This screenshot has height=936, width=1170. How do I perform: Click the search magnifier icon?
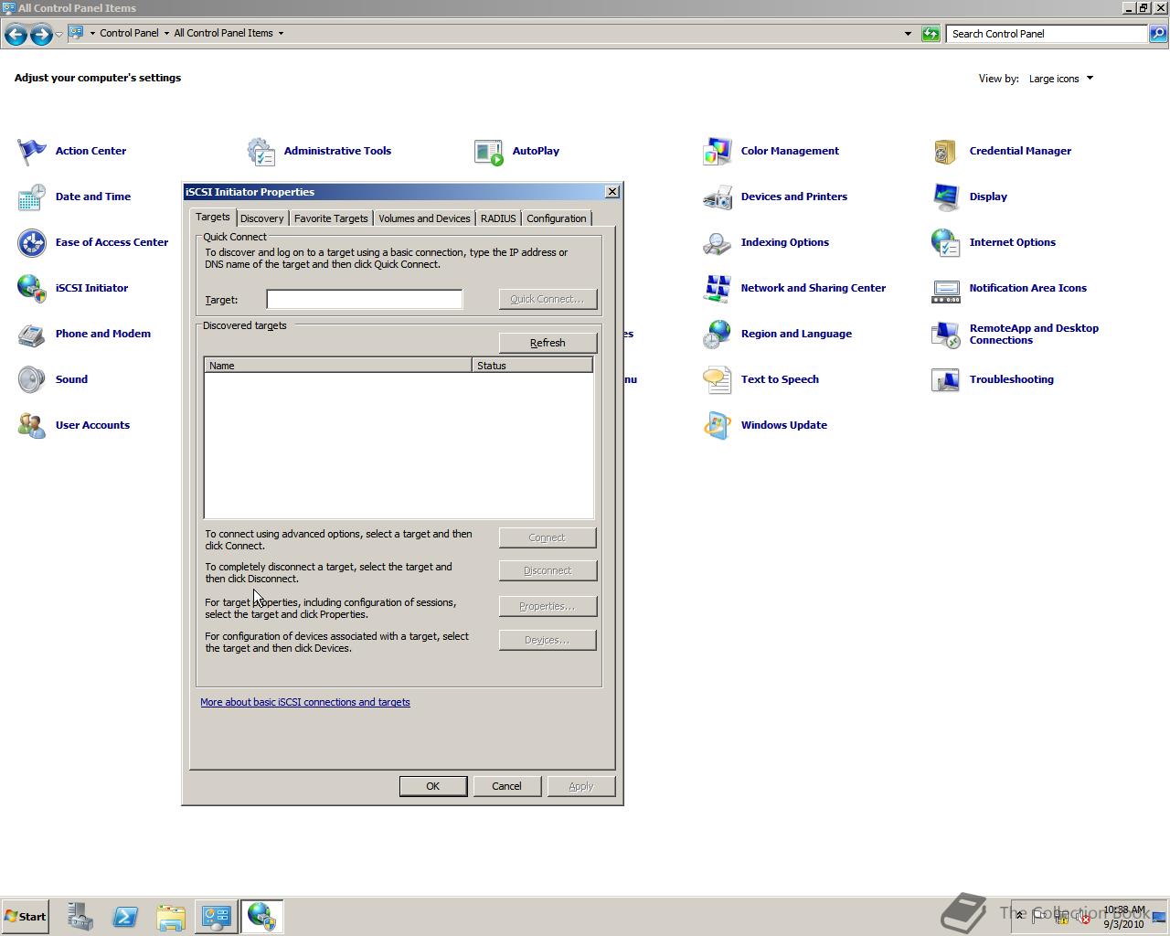[1157, 34]
